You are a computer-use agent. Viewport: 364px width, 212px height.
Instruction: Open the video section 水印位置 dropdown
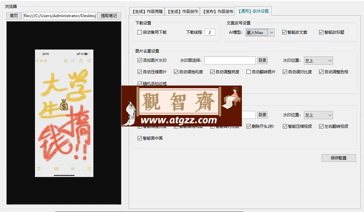coord(318,115)
